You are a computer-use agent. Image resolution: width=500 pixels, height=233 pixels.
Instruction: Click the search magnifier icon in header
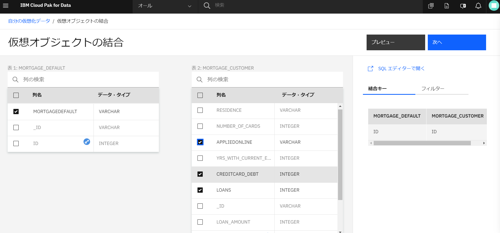(207, 5)
